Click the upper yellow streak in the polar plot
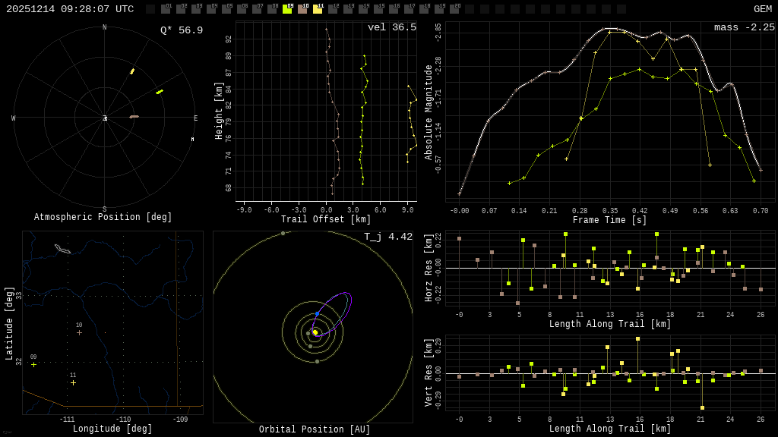This screenshot has width=778, height=437. (x=132, y=71)
